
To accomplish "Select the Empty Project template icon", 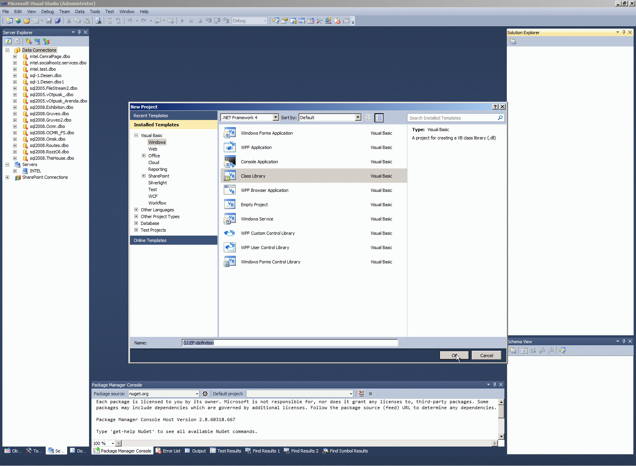I will pos(230,205).
